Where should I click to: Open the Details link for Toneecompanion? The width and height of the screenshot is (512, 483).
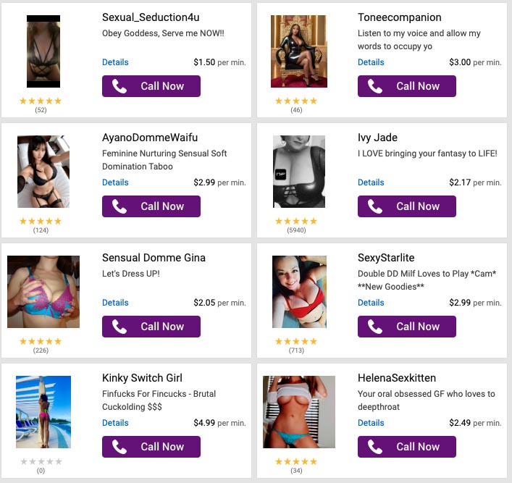(371, 62)
